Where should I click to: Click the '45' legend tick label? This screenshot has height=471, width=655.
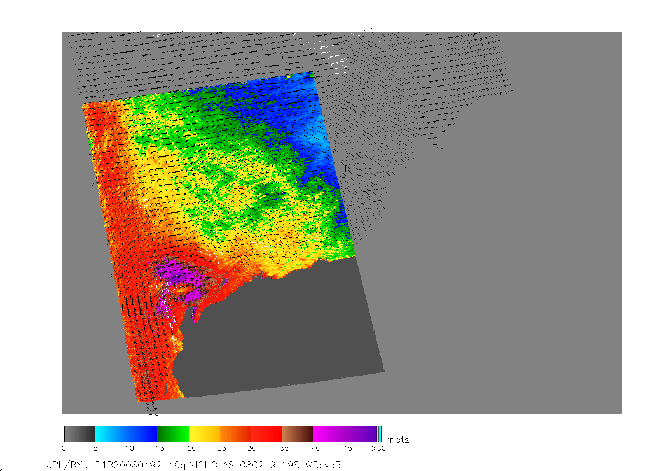(x=348, y=448)
